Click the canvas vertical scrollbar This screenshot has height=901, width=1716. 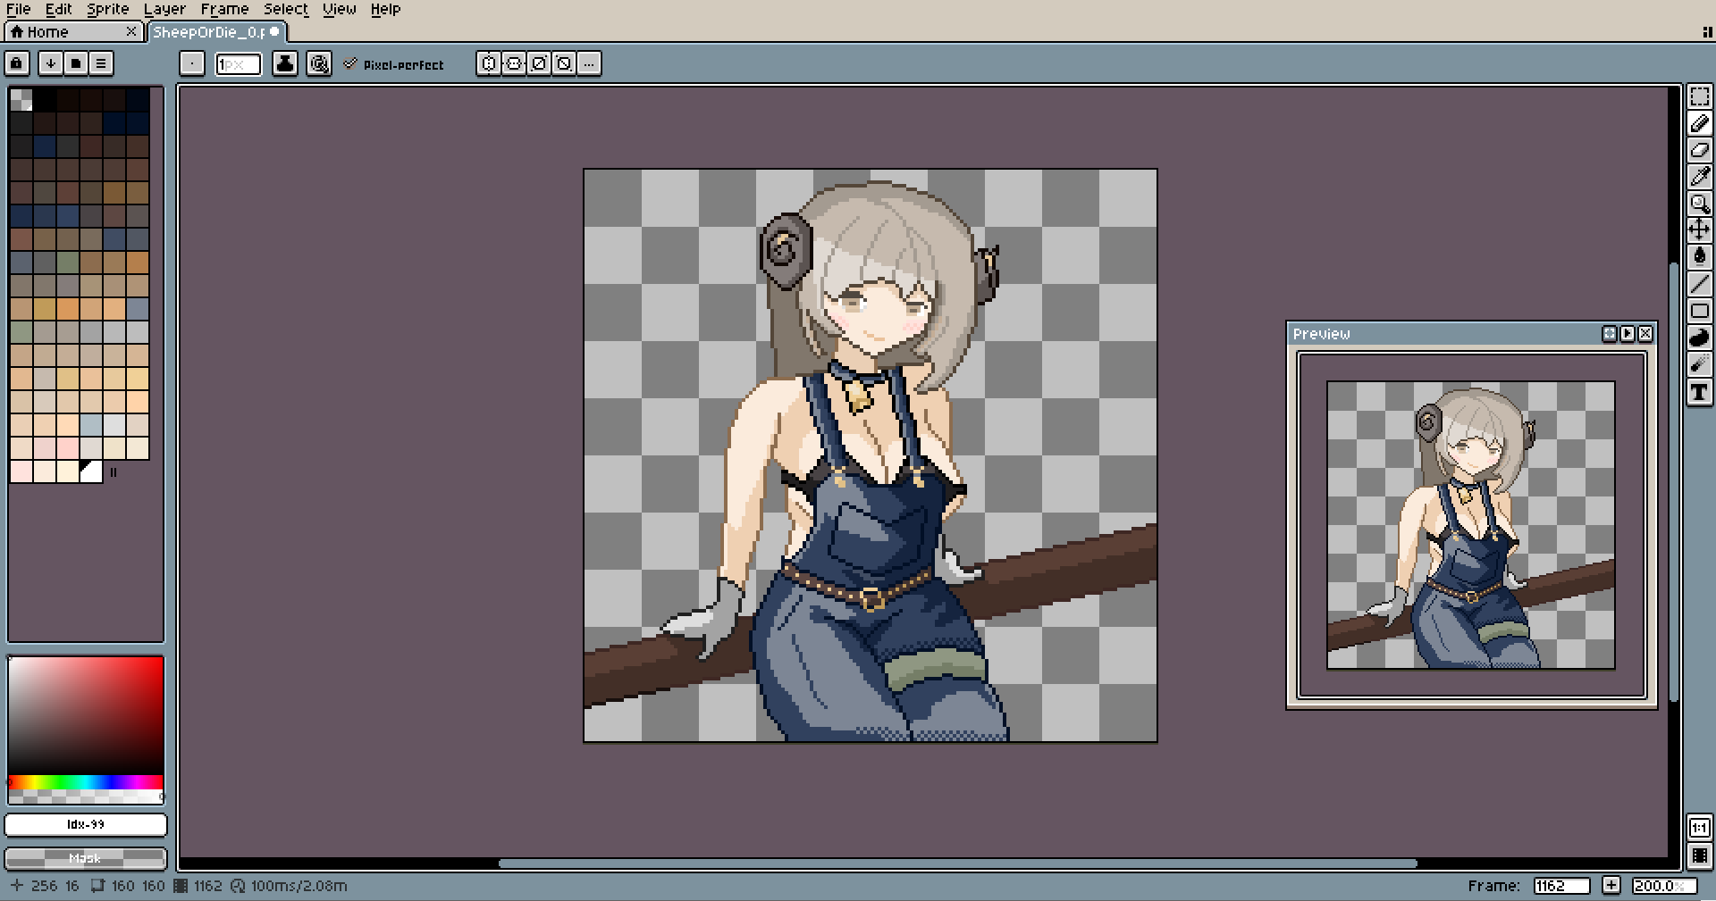(1674, 480)
